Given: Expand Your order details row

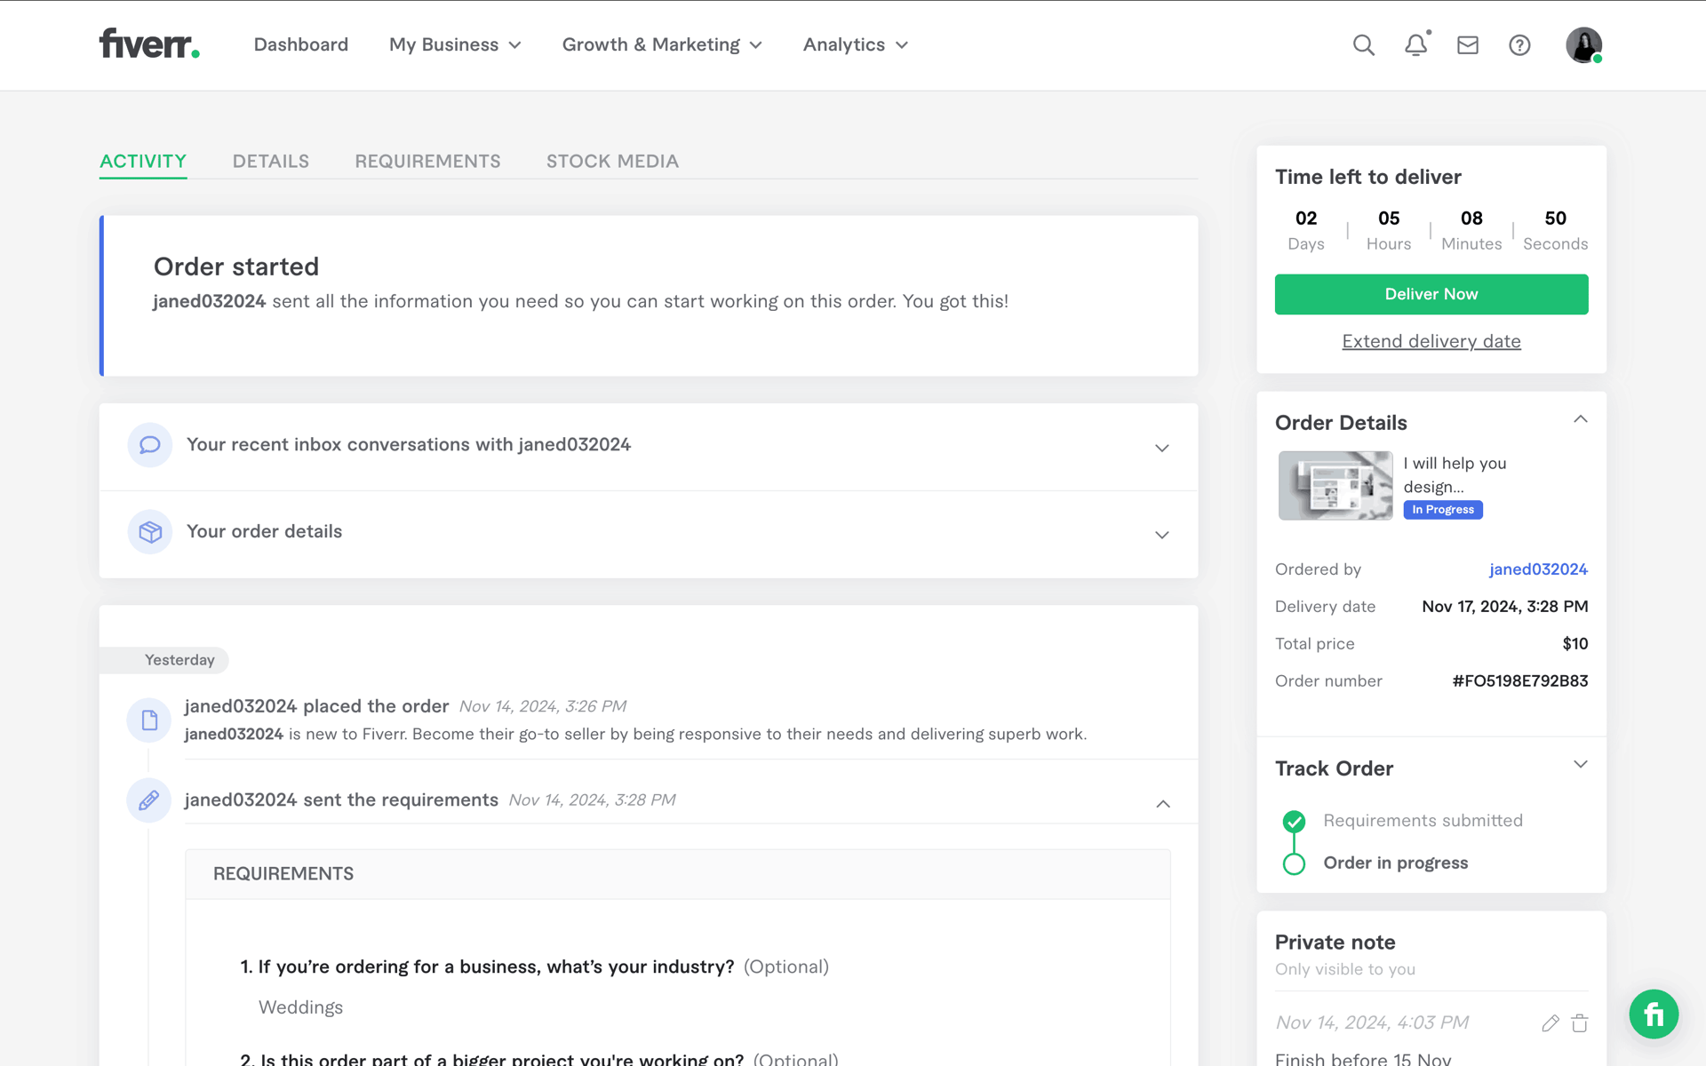Looking at the screenshot, I should point(649,534).
